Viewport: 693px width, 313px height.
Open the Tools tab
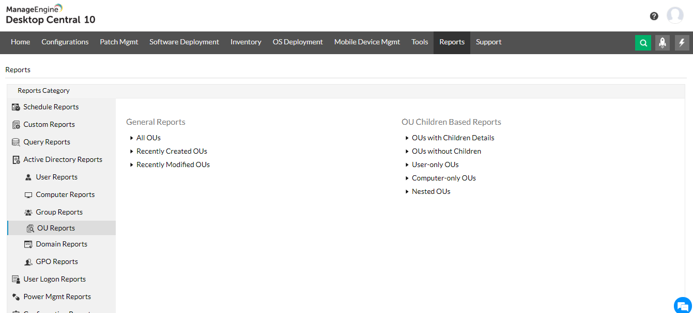420,42
